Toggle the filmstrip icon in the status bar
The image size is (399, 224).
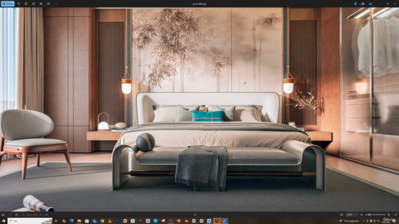(3, 215)
